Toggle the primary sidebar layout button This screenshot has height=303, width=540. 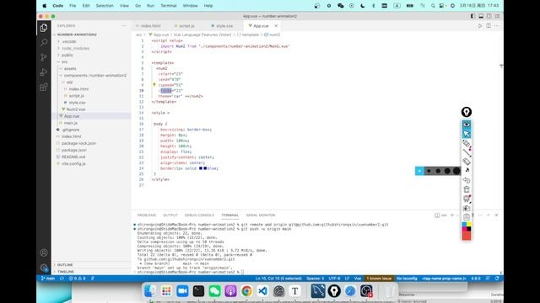point(472,16)
